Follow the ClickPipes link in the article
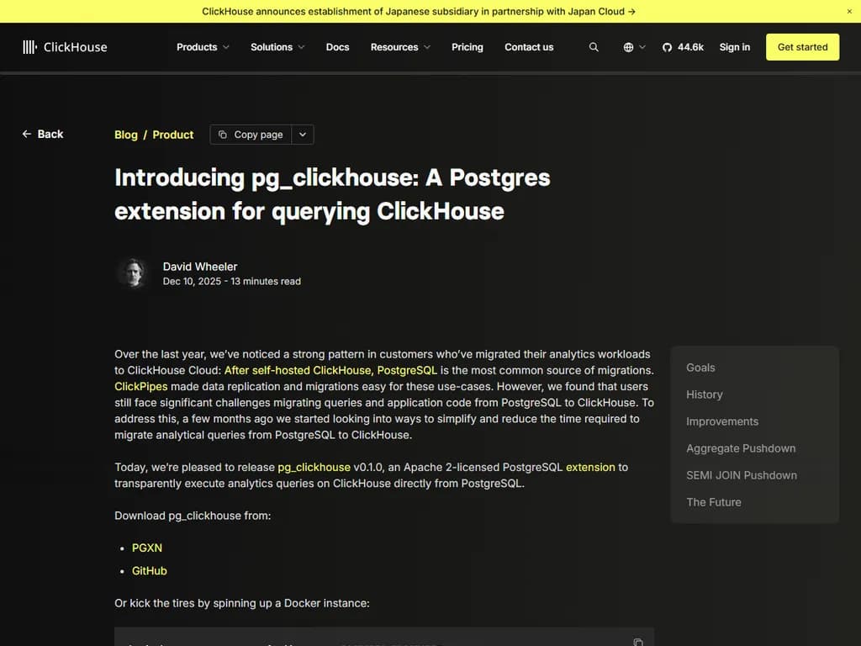This screenshot has width=861, height=646. pyautogui.click(x=140, y=386)
